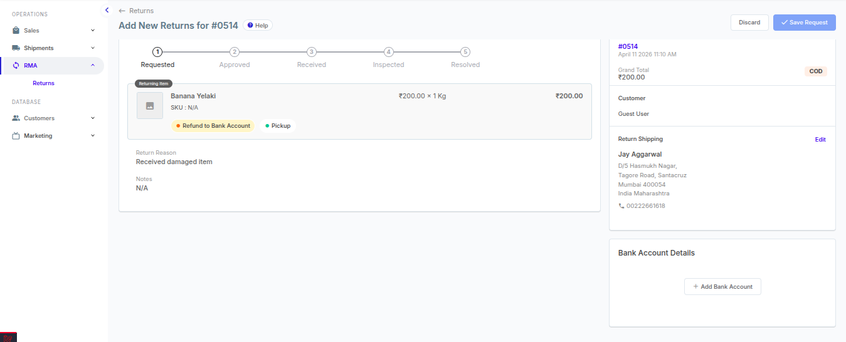
Task: Click the Guest User customer text
Action: click(633, 114)
